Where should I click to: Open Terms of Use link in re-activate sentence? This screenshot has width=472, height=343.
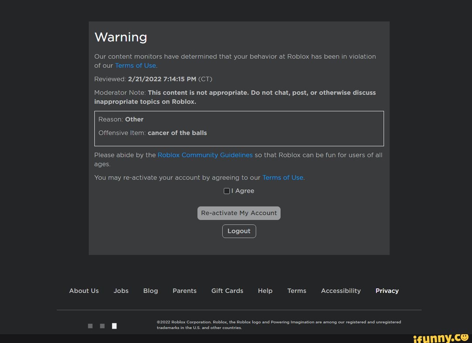pyautogui.click(x=283, y=177)
